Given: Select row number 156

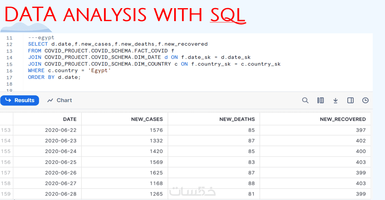Looking at the screenshot, I should (6, 162).
